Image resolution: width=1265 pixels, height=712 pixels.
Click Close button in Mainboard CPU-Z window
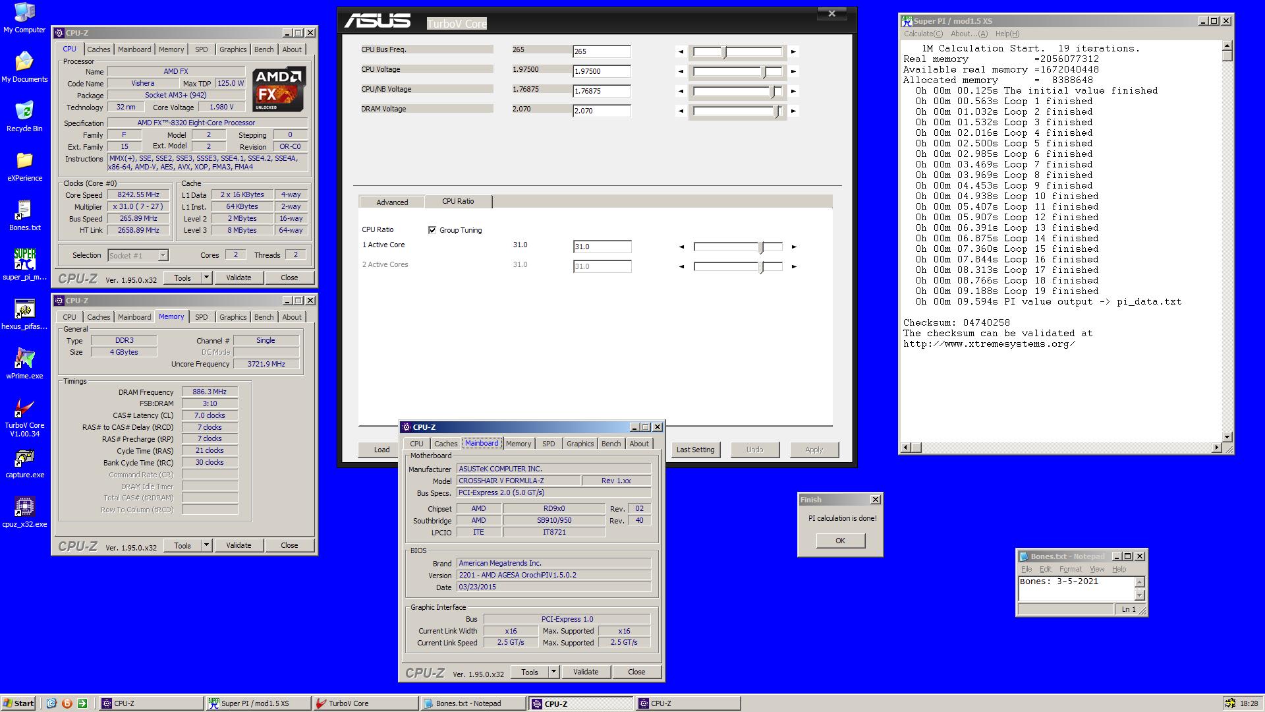[636, 672]
